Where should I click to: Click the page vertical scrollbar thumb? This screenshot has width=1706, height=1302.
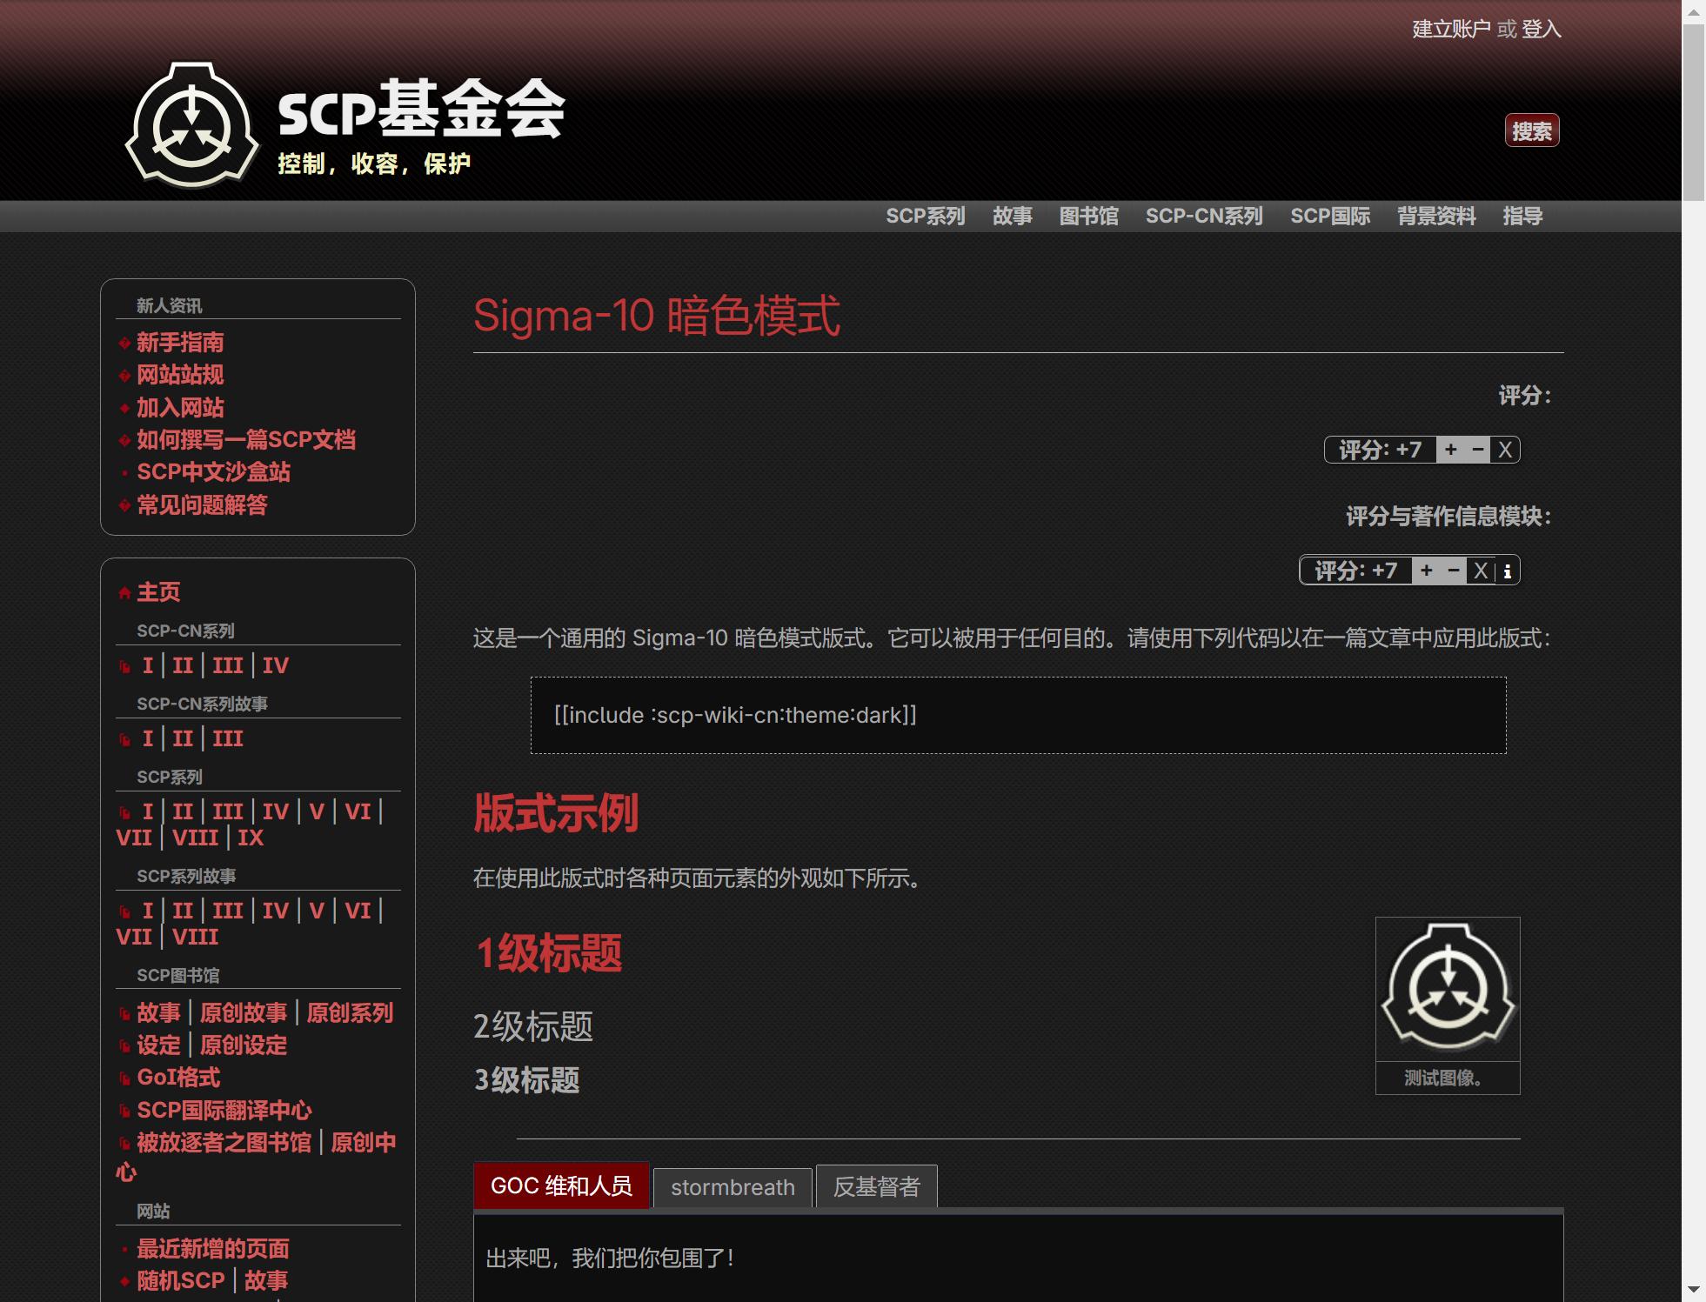pos(1693,113)
